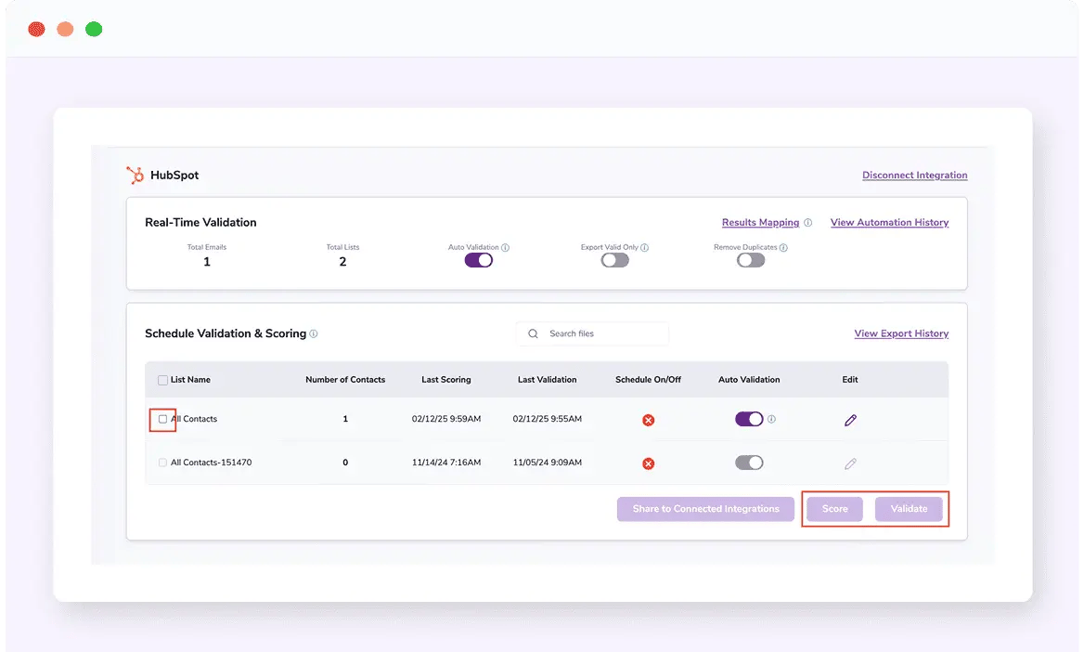The width and height of the screenshot is (1084, 652).
Task: Open the Schedule Validation & Scoring info icon
Action: (x=316, y=333)
